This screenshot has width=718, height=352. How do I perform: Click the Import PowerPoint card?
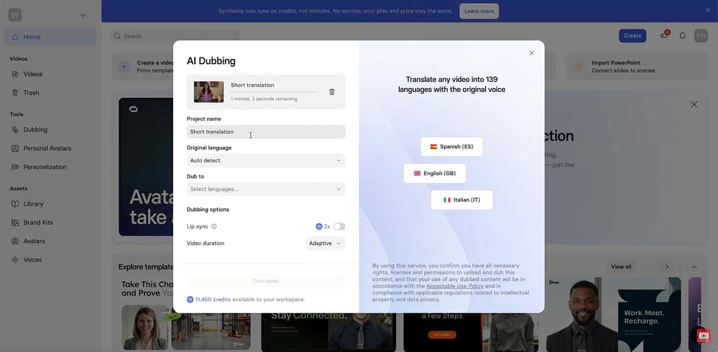pyautogui.click(x=637, y=66)
